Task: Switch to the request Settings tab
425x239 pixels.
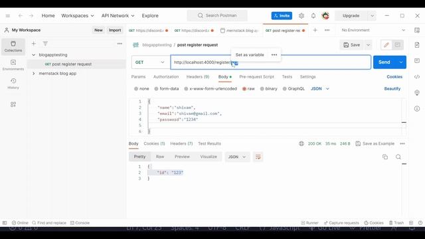Action: coord(307,77)
